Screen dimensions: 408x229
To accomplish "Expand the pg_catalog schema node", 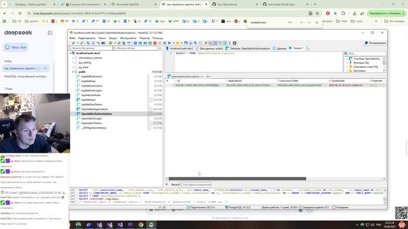I will (x=73, y=62).
